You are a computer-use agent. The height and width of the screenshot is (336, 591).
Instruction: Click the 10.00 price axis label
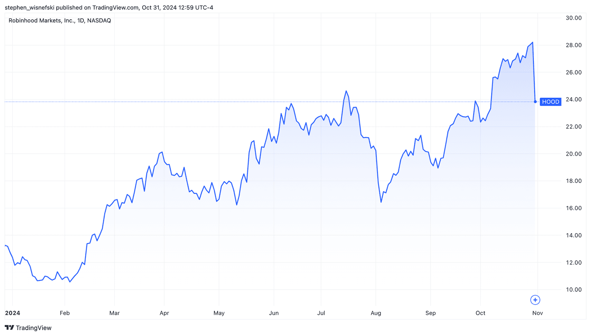574,290
